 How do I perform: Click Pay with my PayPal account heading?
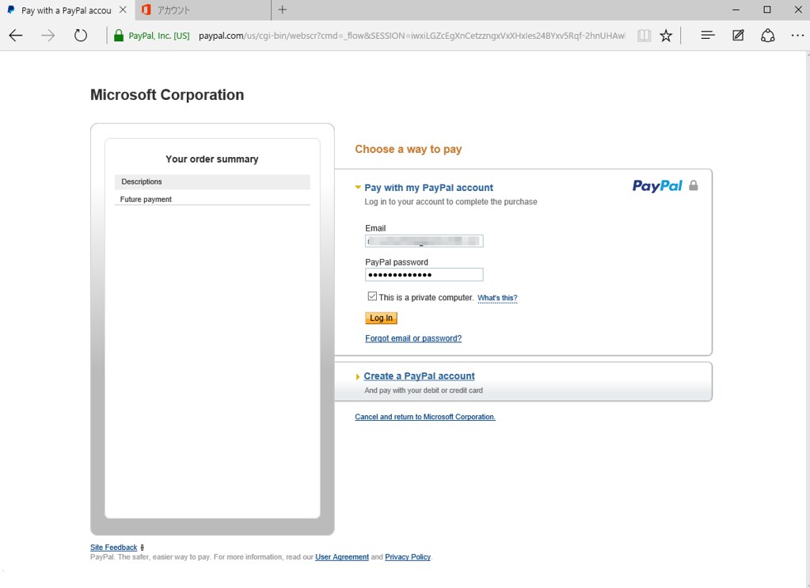tap(429, 188)
